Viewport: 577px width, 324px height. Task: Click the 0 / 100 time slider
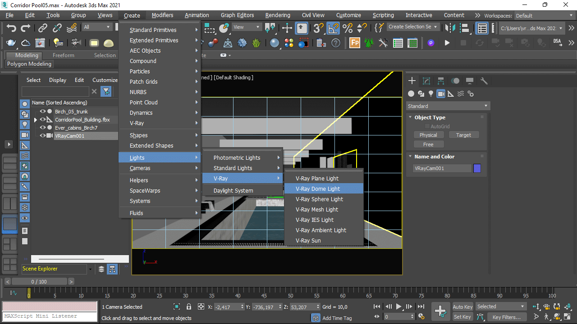tap(39, 282)
